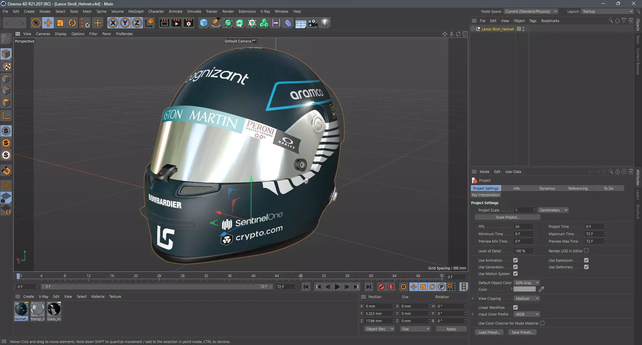Open the Spline Pen tool
Screen dimensions: 642x345
(x=216, y=23)
